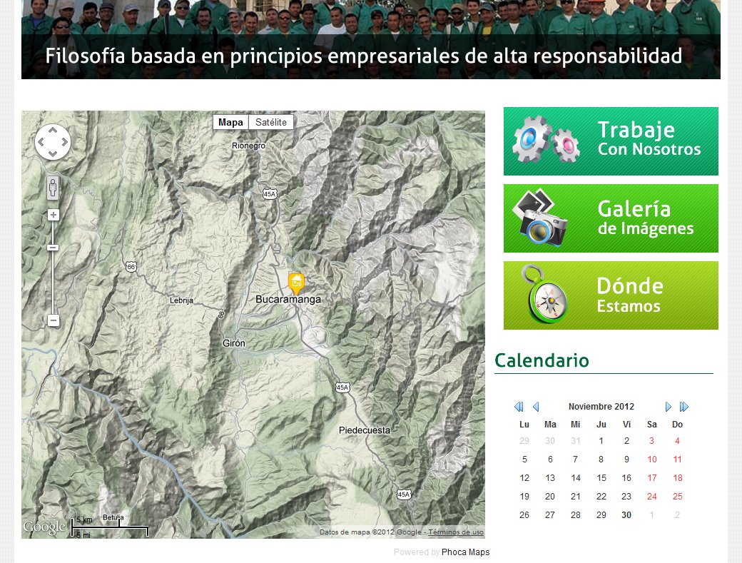The image size is (742, 563).
Task: Select the Mapa view tab
Action: pyautogui.click(x=230, y=122)
